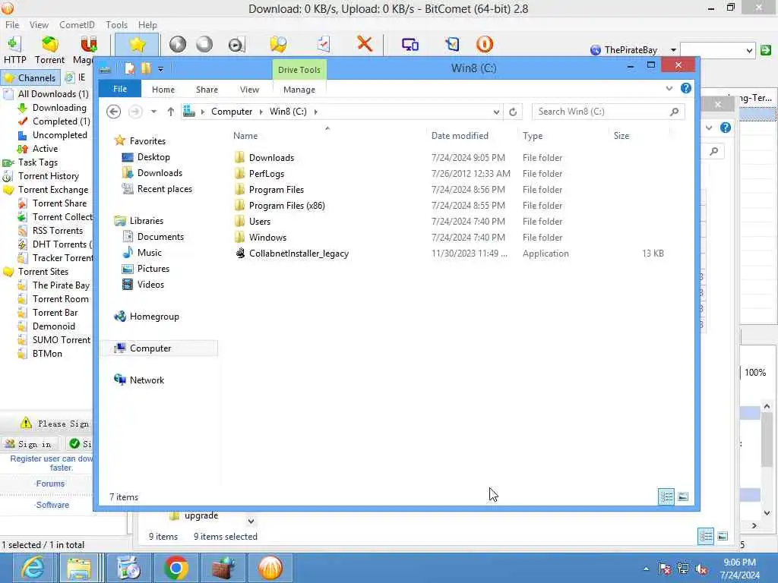
Task: Open quick access toolbar customize dropdown
Action: (161, 69)
